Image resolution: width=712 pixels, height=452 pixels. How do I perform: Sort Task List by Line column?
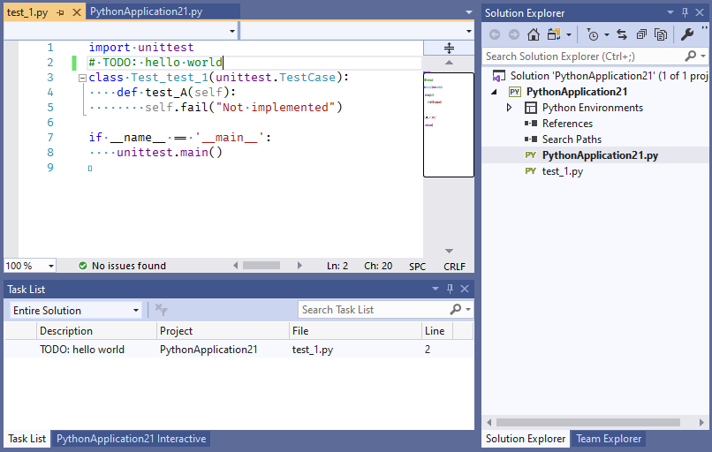tap(437, 331)
